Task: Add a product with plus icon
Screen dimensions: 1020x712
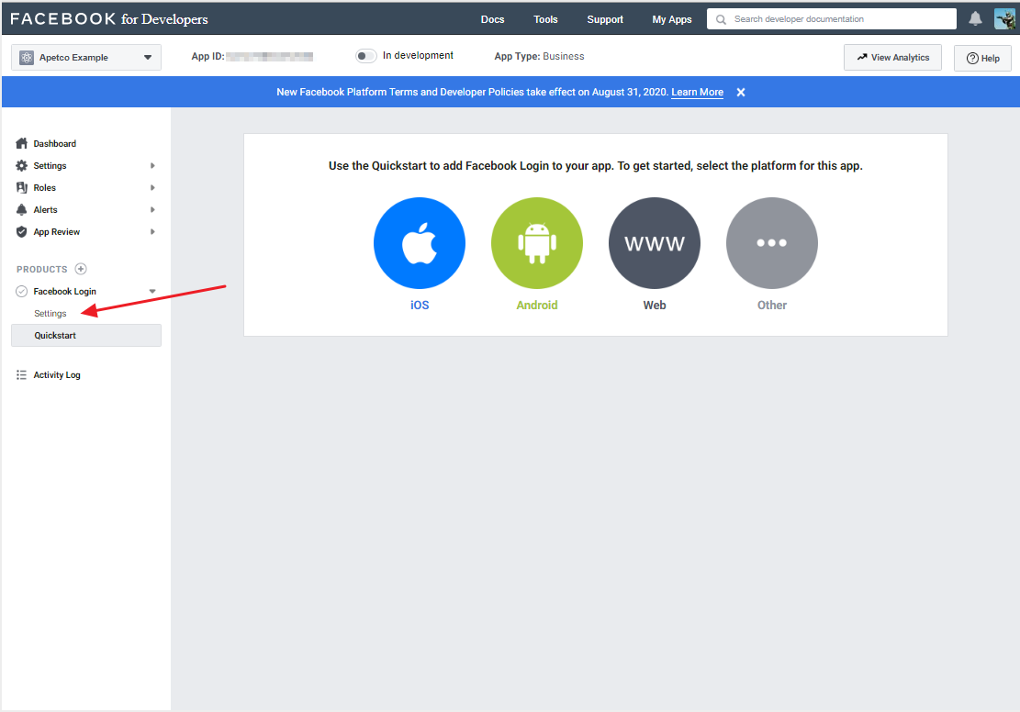Action: click(x=81, y=269)
